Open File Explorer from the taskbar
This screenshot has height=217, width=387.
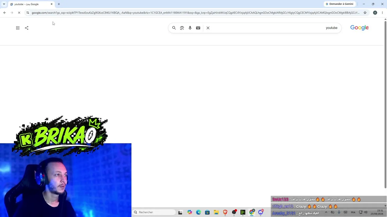tap(216, 212)
